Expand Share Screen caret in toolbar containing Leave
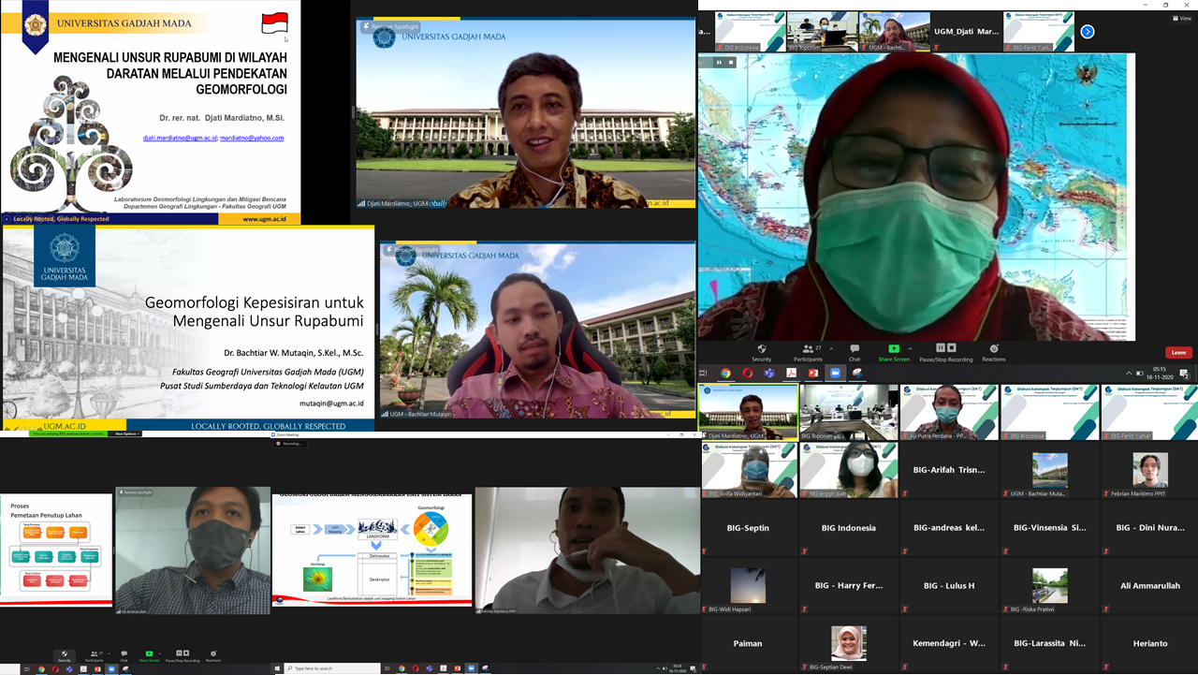Image resolution: width=1198 pixels, height=675 pixels. tap(910, 348)
